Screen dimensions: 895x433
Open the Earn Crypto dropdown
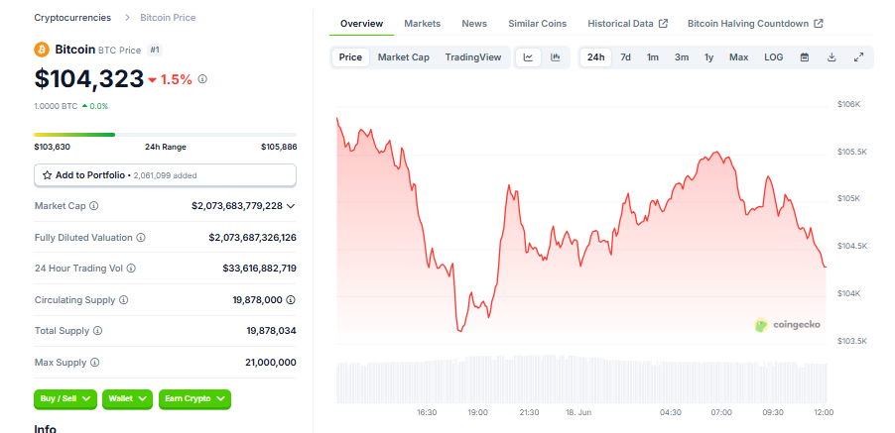[x=194, y=398]
